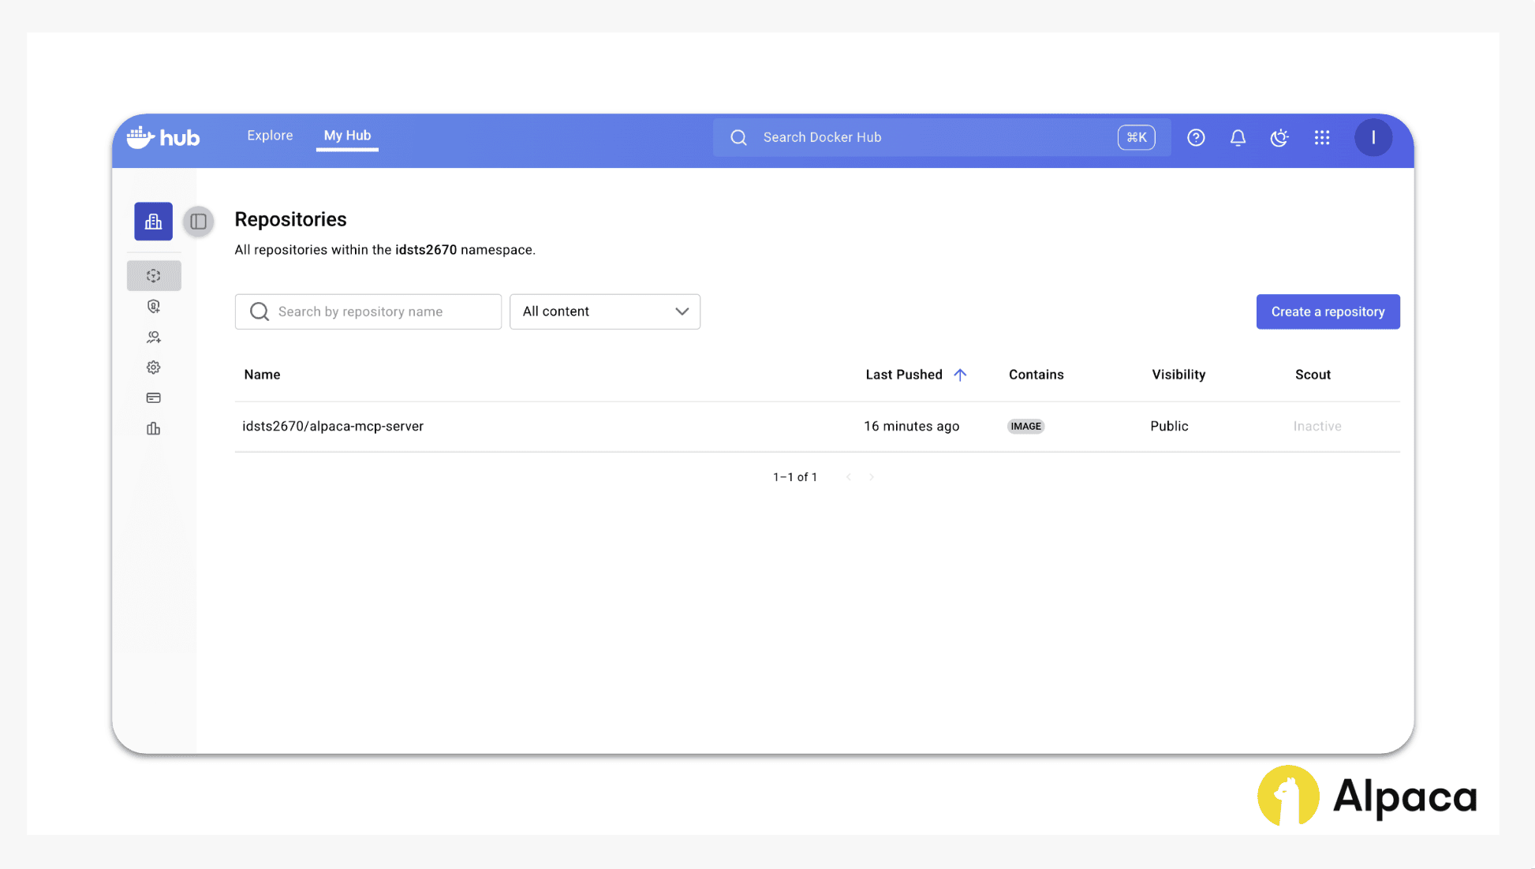The height and width of the screenshot is (869, 1535).
Task: Click the organization building icon in sidebar
Action: pyautogui.click(x=153, y=222)
